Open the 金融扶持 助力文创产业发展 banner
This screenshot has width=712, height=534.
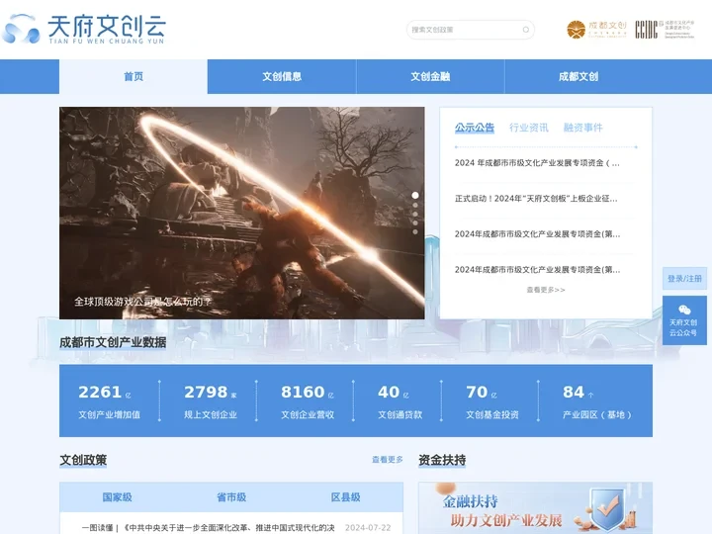pyautogui.click(x=535, y=508)
